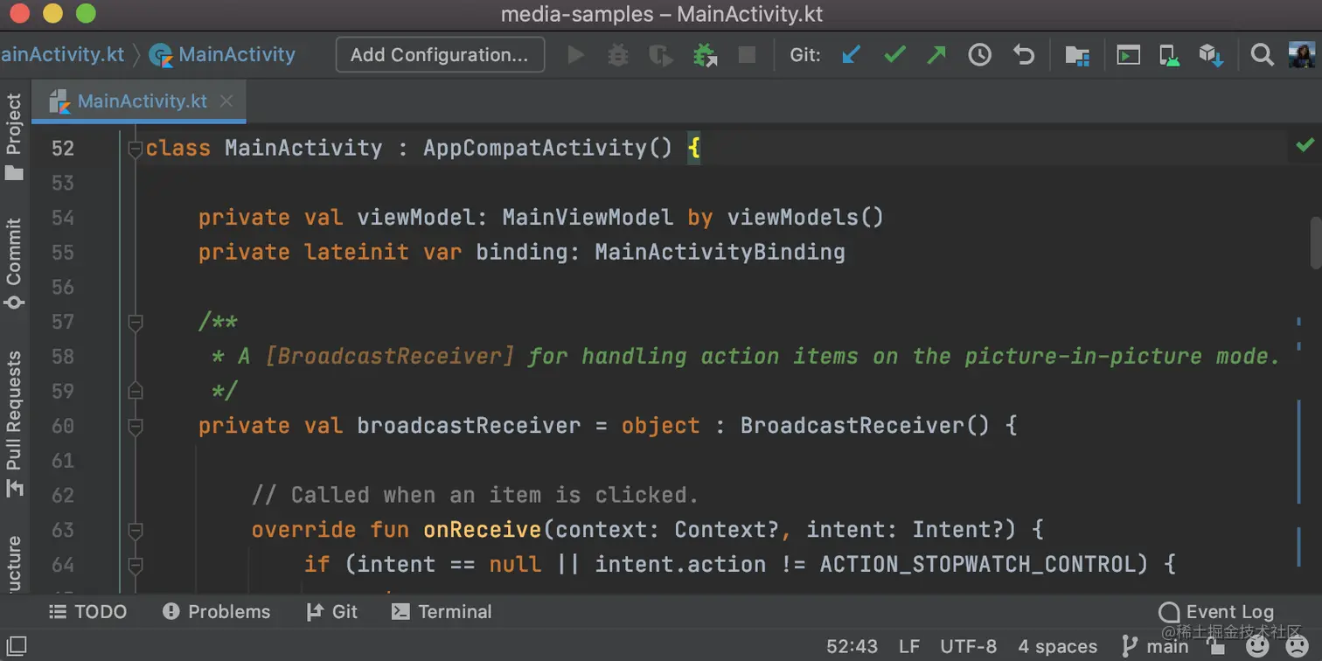The image size is (1322, 661).
Task: Click viewModels() call on line 54
Action: click(x=805, y=217)
